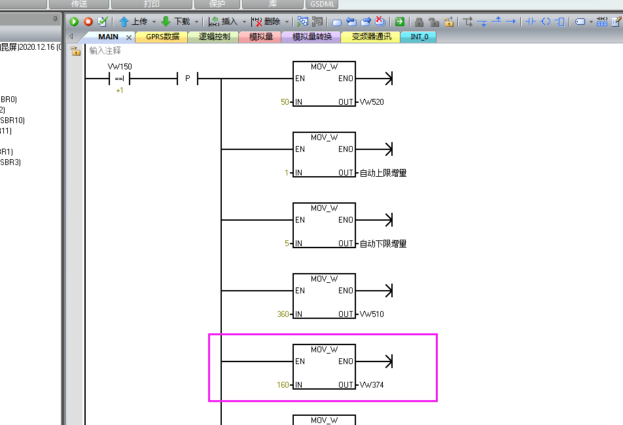
Task: Insert a contact from the toolbar
Action: click(531, 22)
